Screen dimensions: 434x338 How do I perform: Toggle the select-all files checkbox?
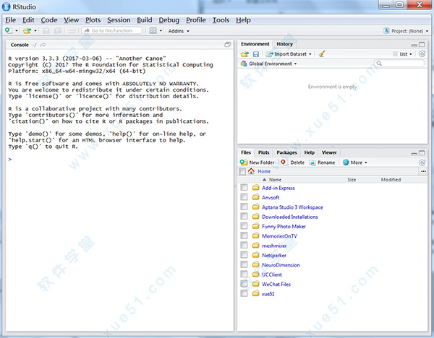[242, 172]
